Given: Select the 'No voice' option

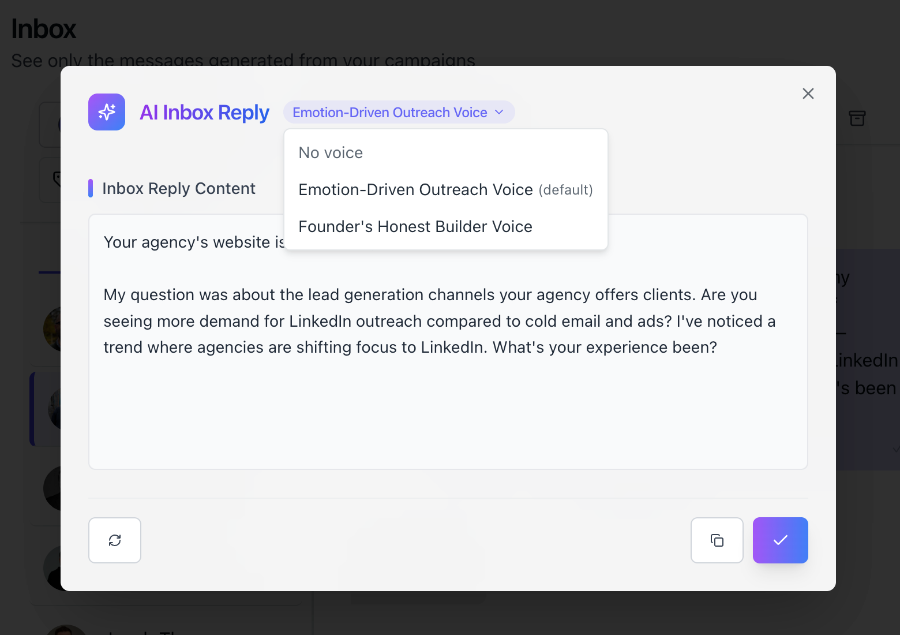Looking at the screenshot, I should pyautogui.click(x=331, y=153).
